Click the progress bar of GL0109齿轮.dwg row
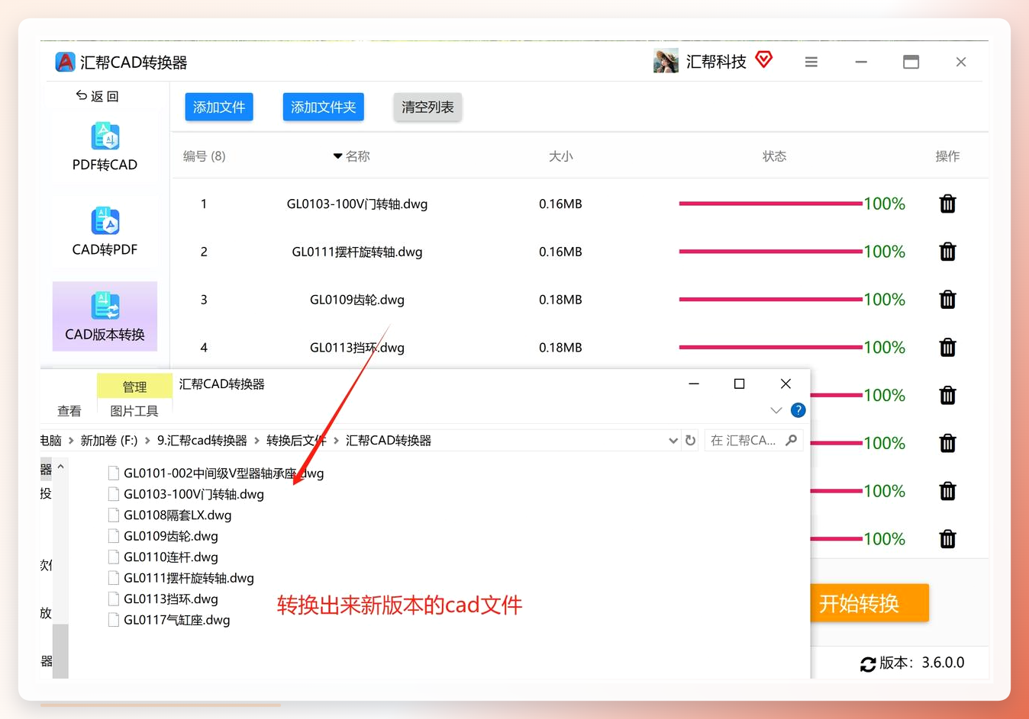 771,300
